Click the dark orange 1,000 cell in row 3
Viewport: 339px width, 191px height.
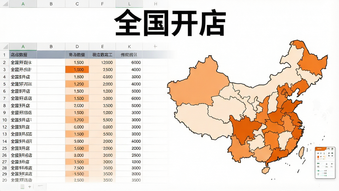[77, 70]
